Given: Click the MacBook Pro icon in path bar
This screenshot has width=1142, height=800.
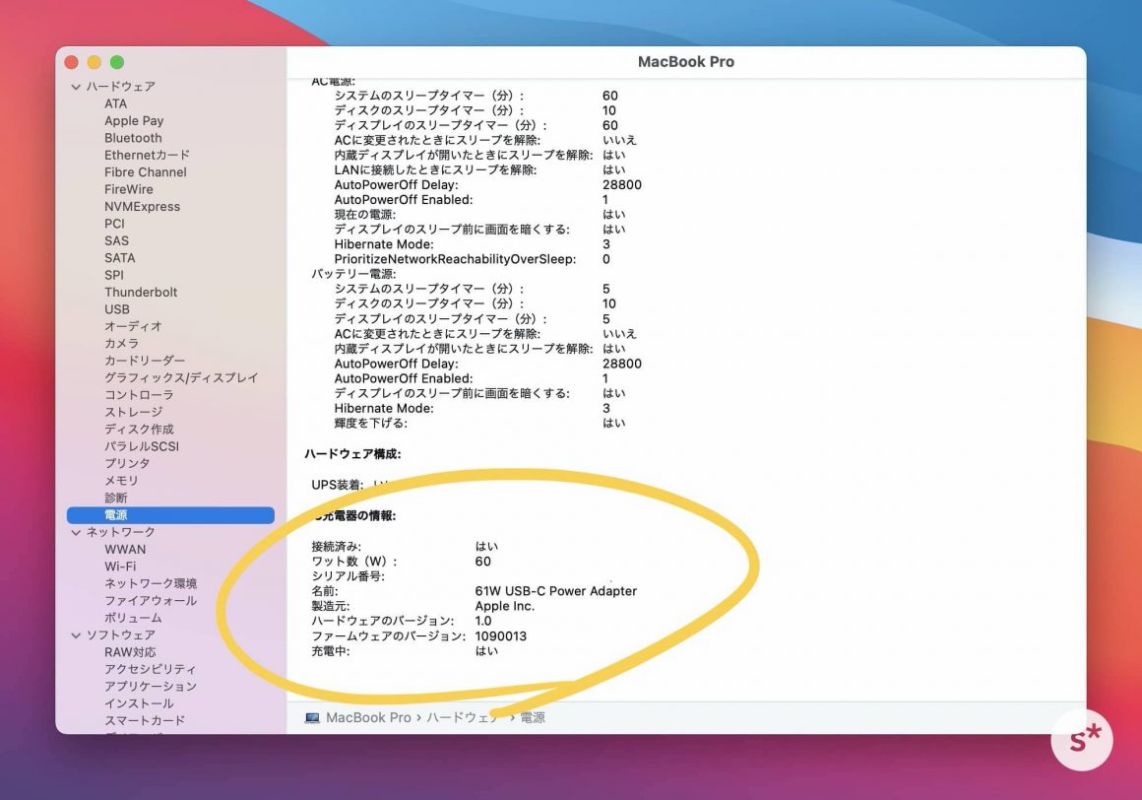Looking at the screenshot, I should [x=312, y=718].
